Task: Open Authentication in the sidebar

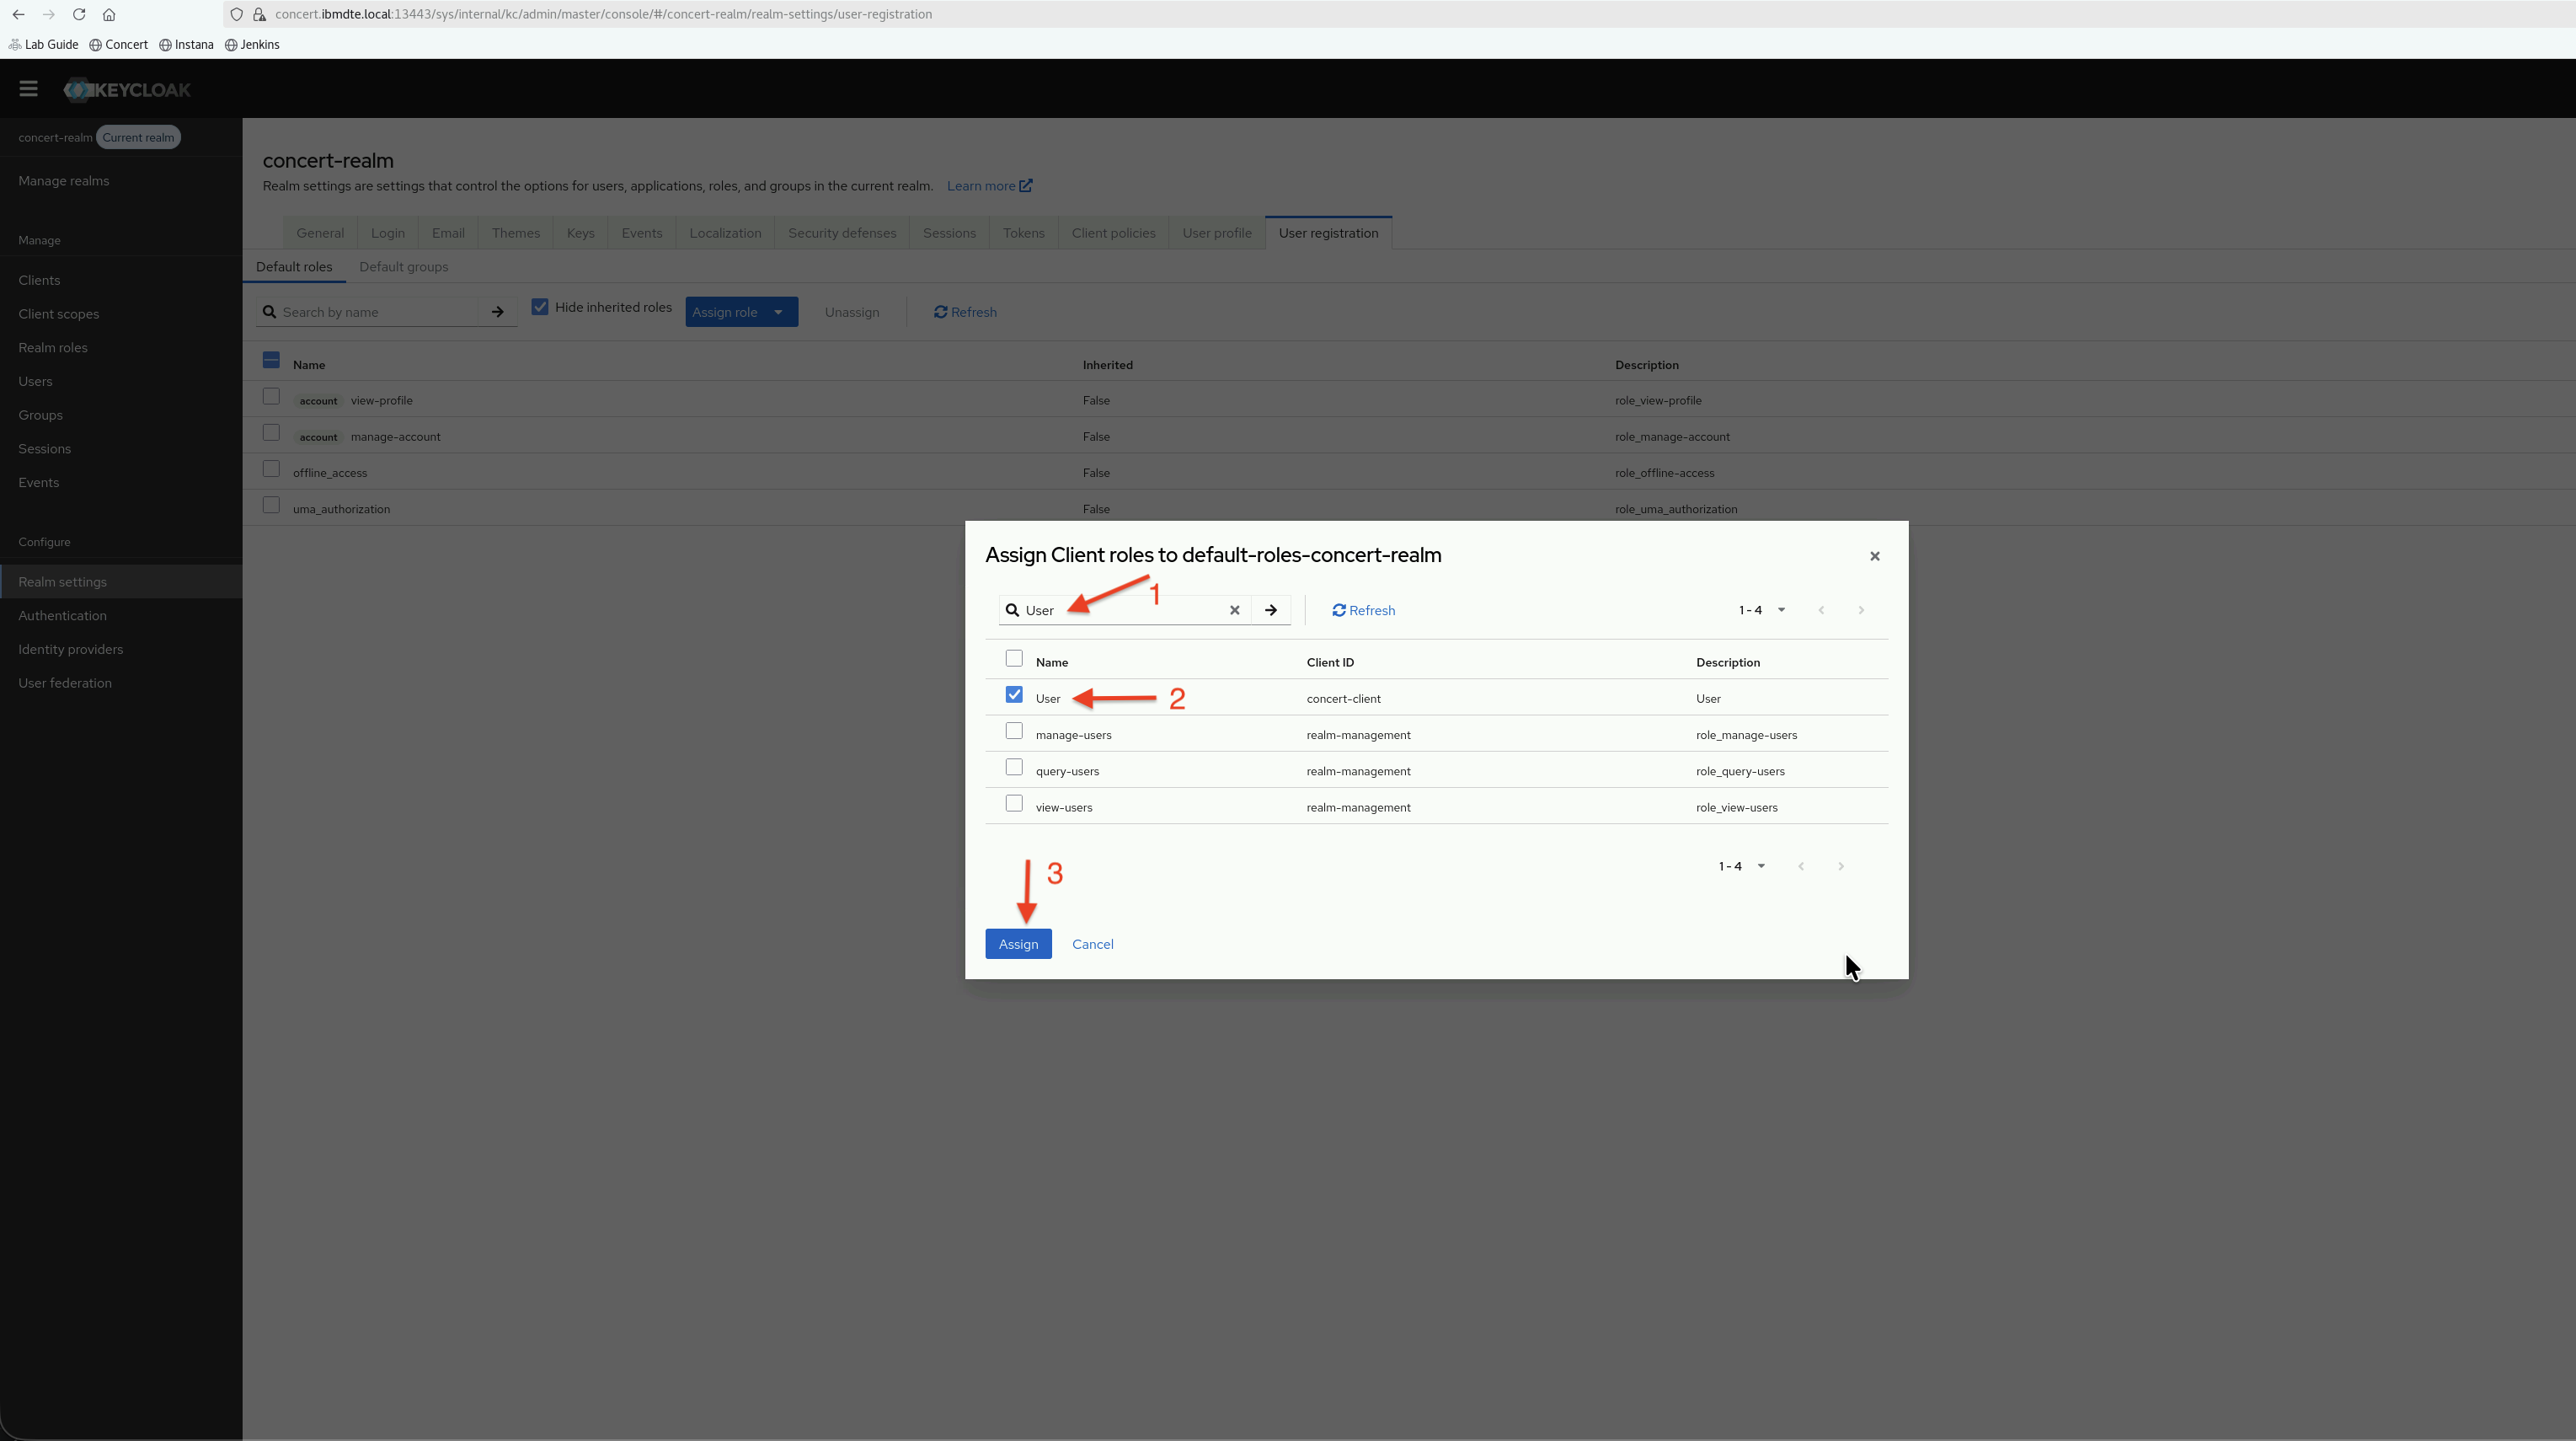Action: [x=62, y=615]
